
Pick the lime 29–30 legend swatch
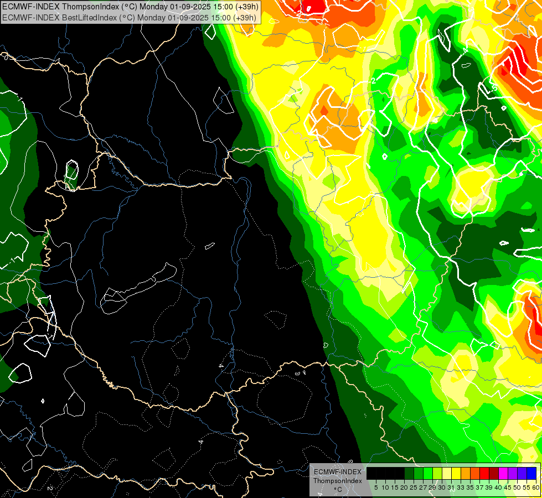click(x=437, y=474)
